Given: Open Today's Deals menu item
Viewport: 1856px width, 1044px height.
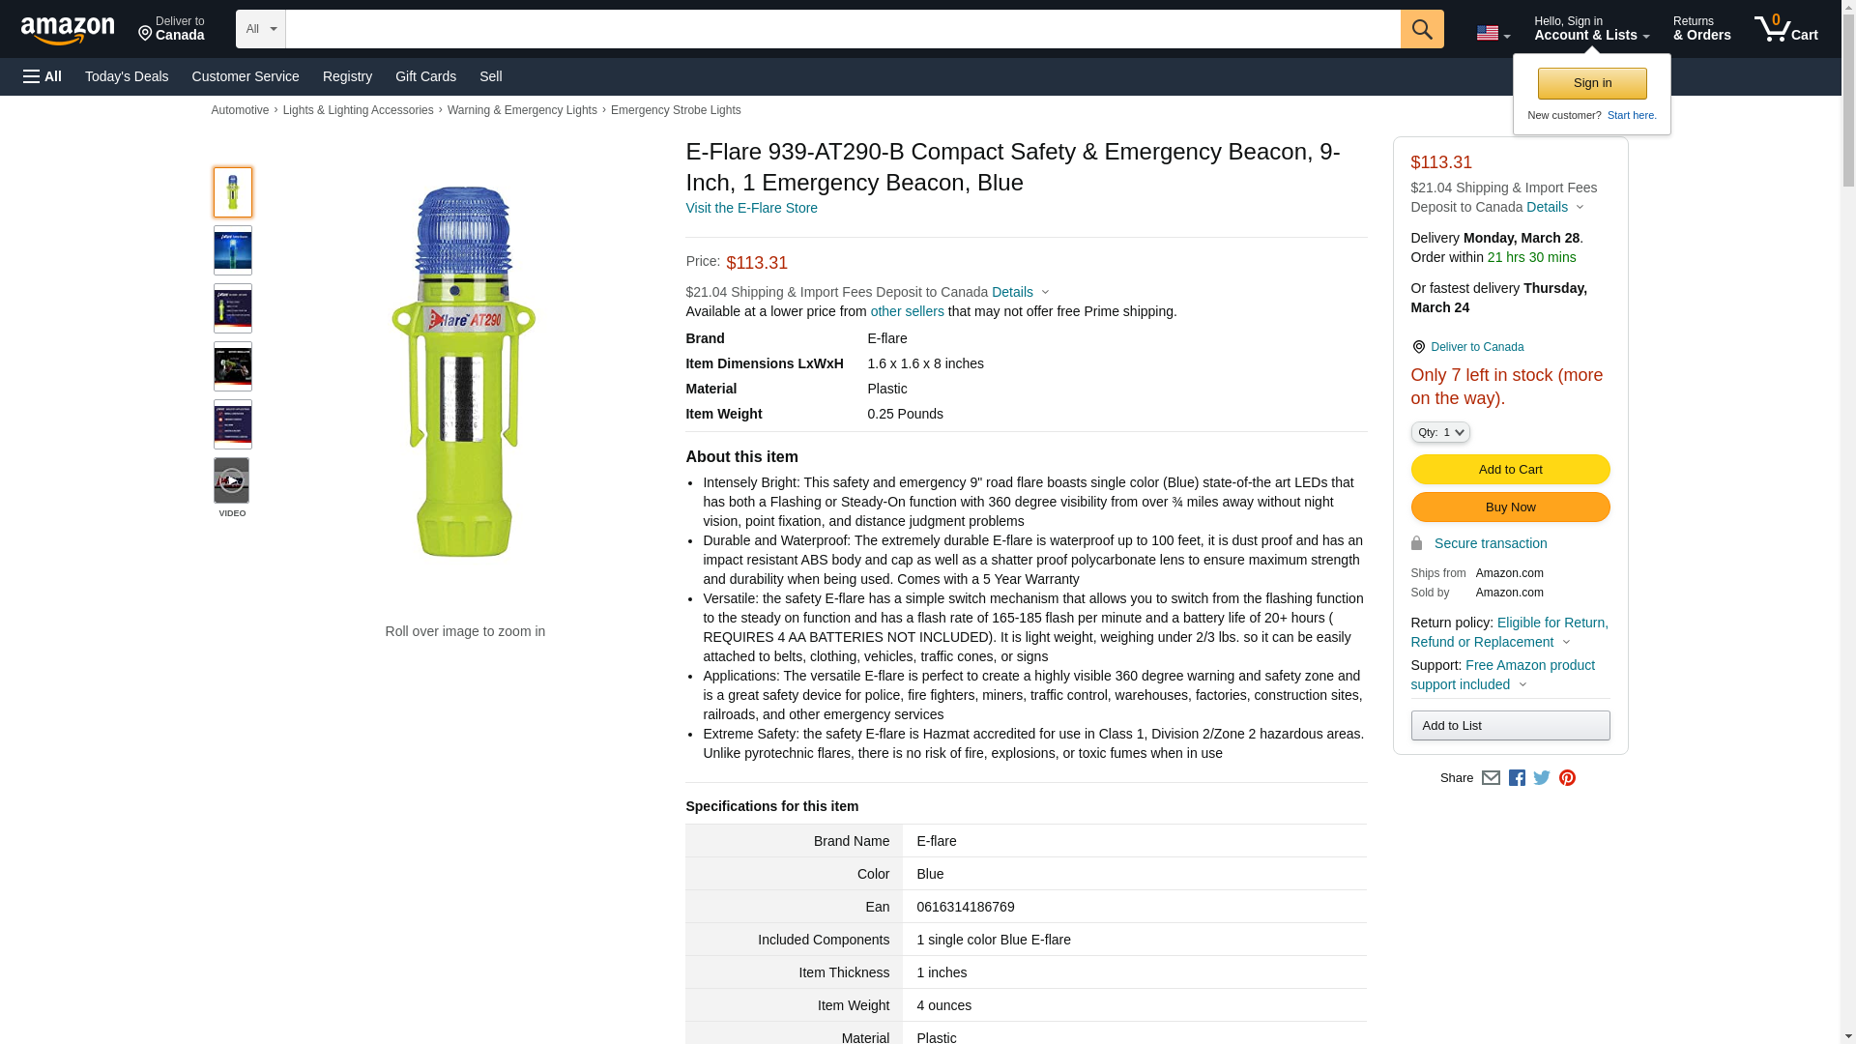Looking at the screenshot, I should coord(127,76).
